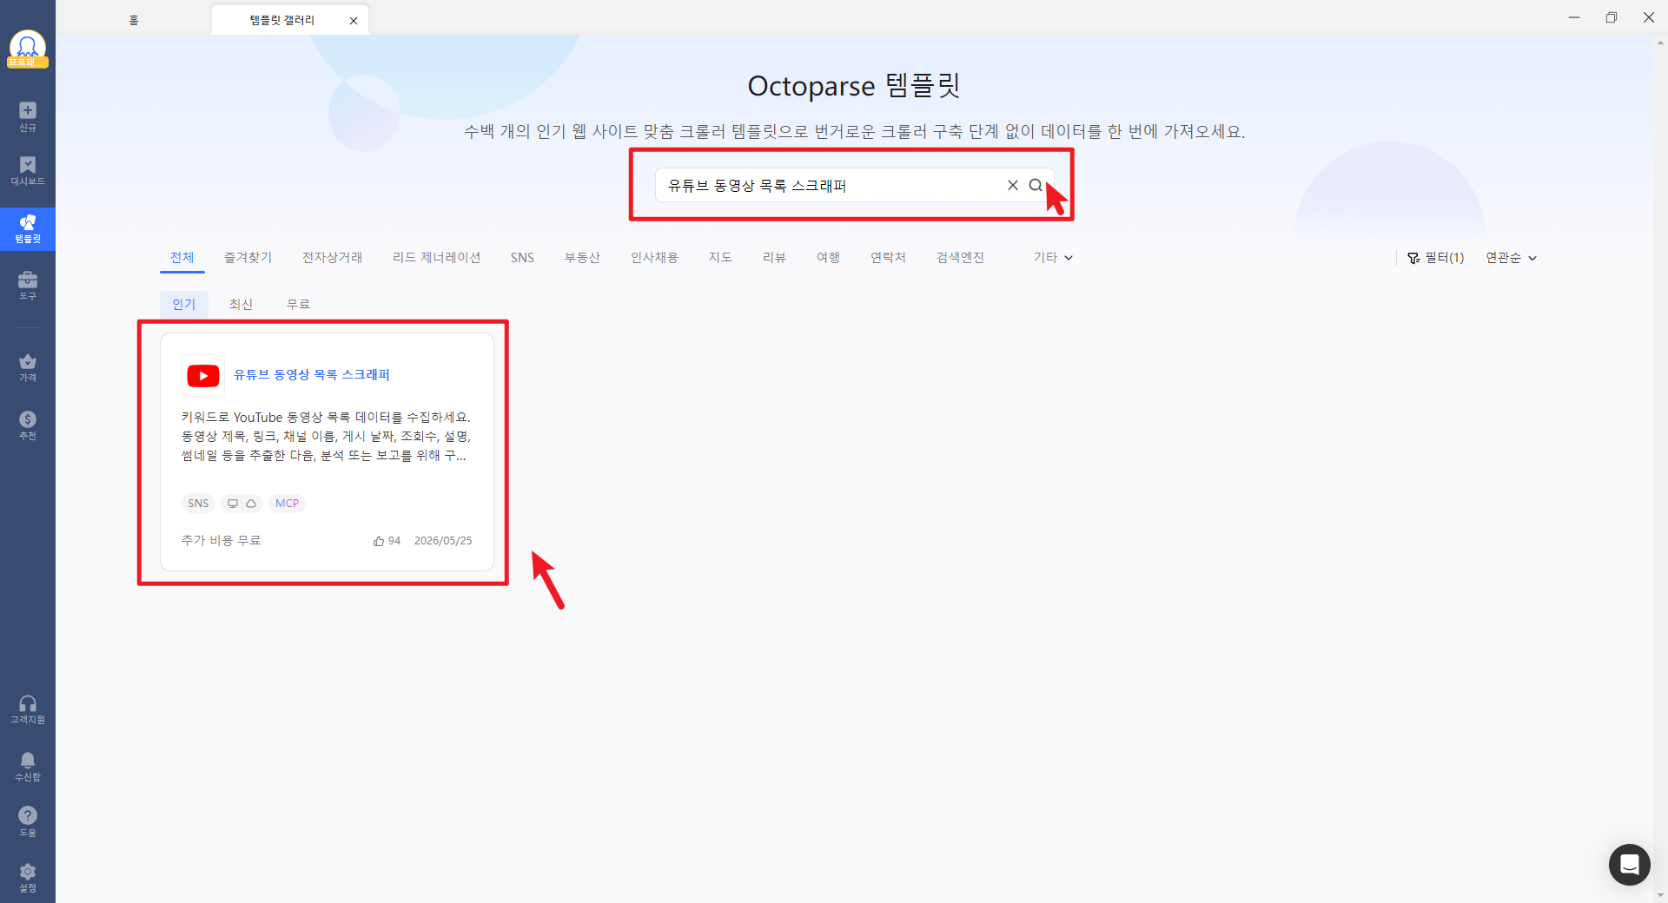
Task: Select the 전자상거래 category tab
Action: [x=332, y=258]
